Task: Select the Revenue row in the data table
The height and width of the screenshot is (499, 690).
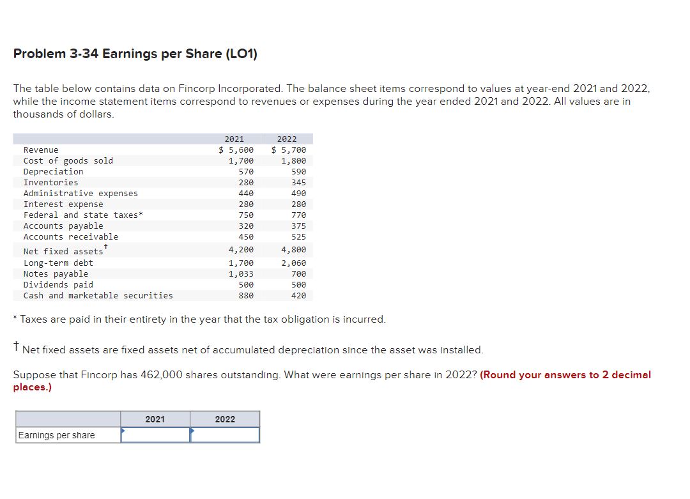Action: (42, 150)
